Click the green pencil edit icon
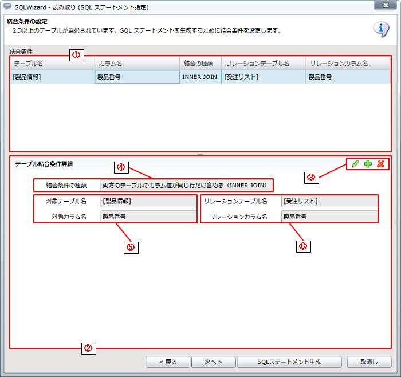Viewport: 401px width, 377px height. (355, 164)
